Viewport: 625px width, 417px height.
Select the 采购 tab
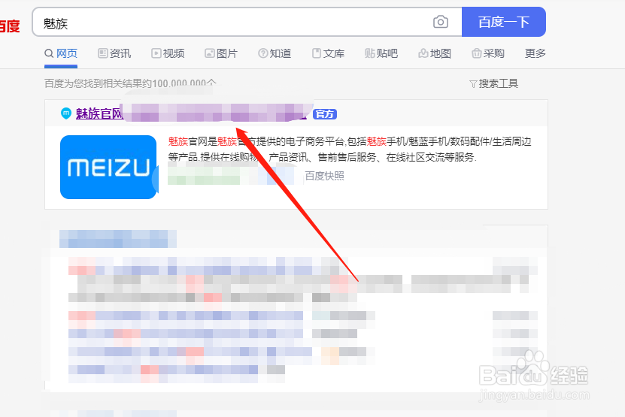click(488, 53)
